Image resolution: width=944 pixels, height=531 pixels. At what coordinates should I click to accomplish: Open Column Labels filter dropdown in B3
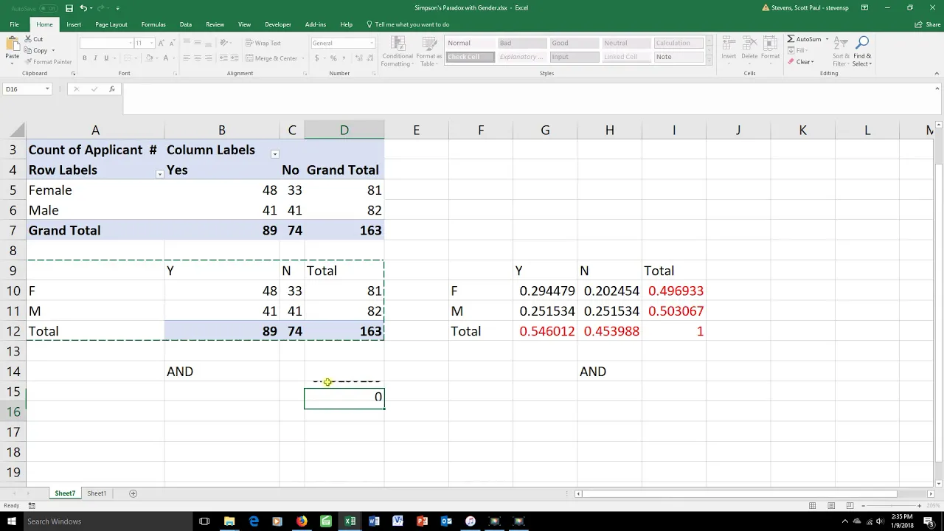click(275, 154)
